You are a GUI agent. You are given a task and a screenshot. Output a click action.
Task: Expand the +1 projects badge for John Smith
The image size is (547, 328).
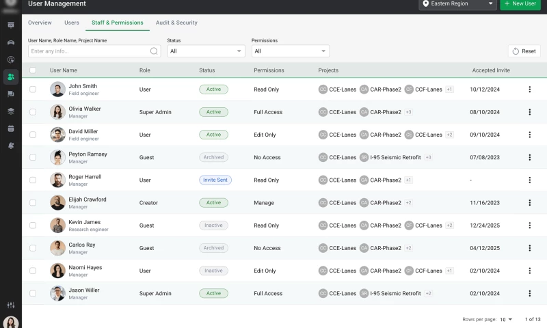pos(449,90)
